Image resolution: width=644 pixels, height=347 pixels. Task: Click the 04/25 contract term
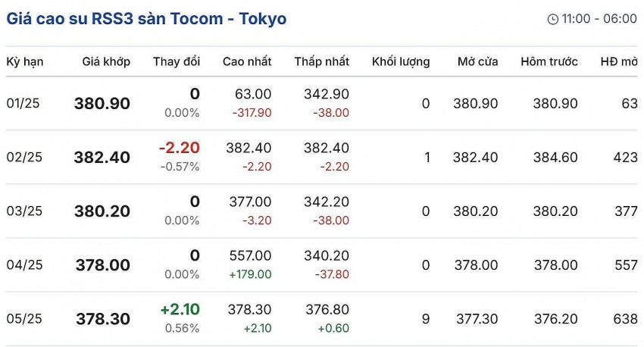[26, 265]
